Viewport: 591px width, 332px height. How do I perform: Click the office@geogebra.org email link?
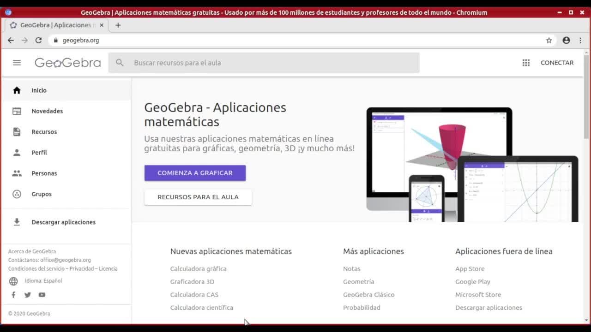66,260
